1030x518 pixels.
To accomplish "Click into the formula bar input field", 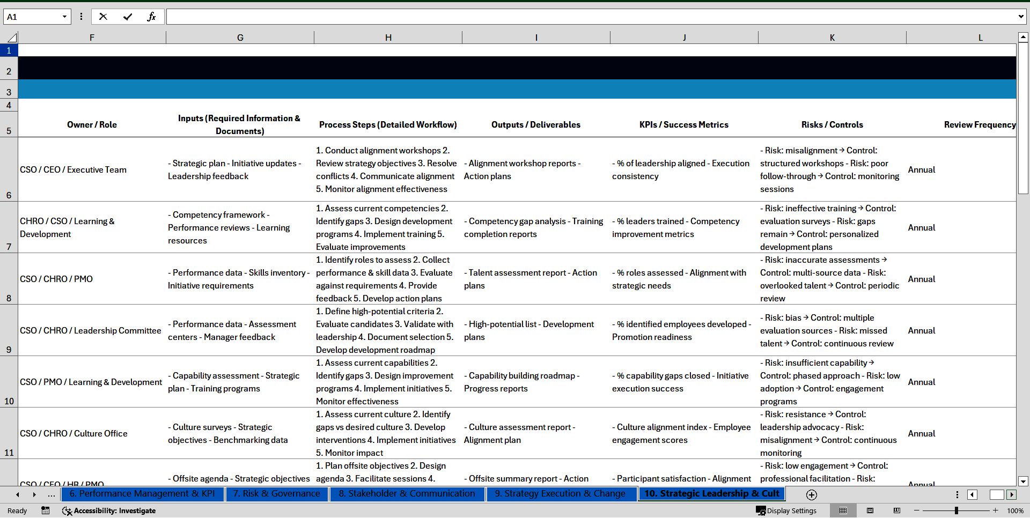I will (590, 17).
